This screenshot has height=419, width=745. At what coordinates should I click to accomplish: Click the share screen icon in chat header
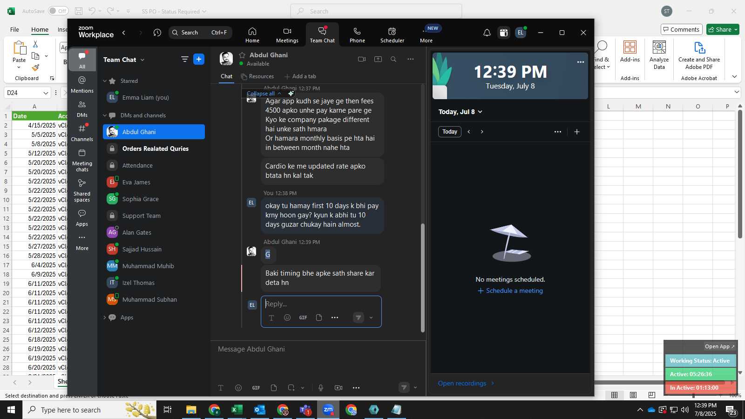[x=378, y=59]
